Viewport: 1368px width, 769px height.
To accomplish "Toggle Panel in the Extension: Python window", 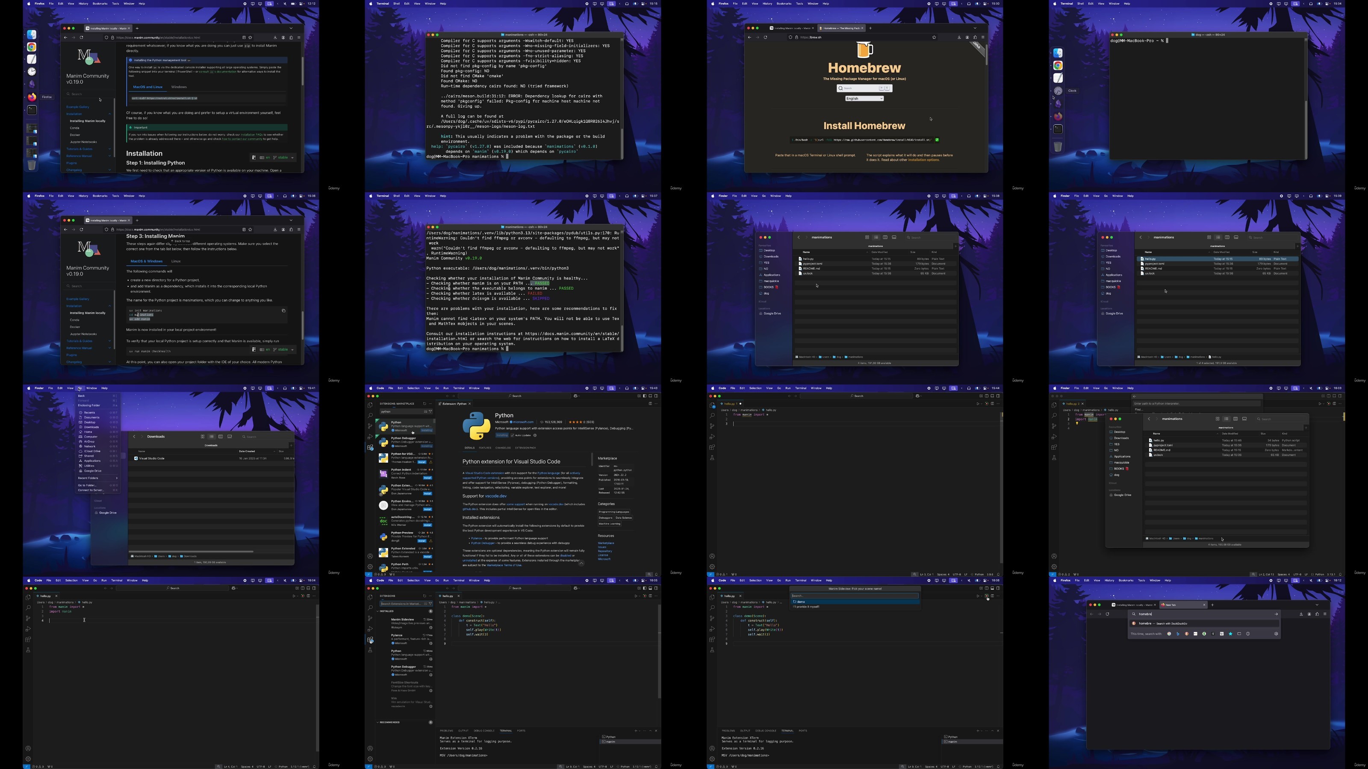I will tap(650, 396).
